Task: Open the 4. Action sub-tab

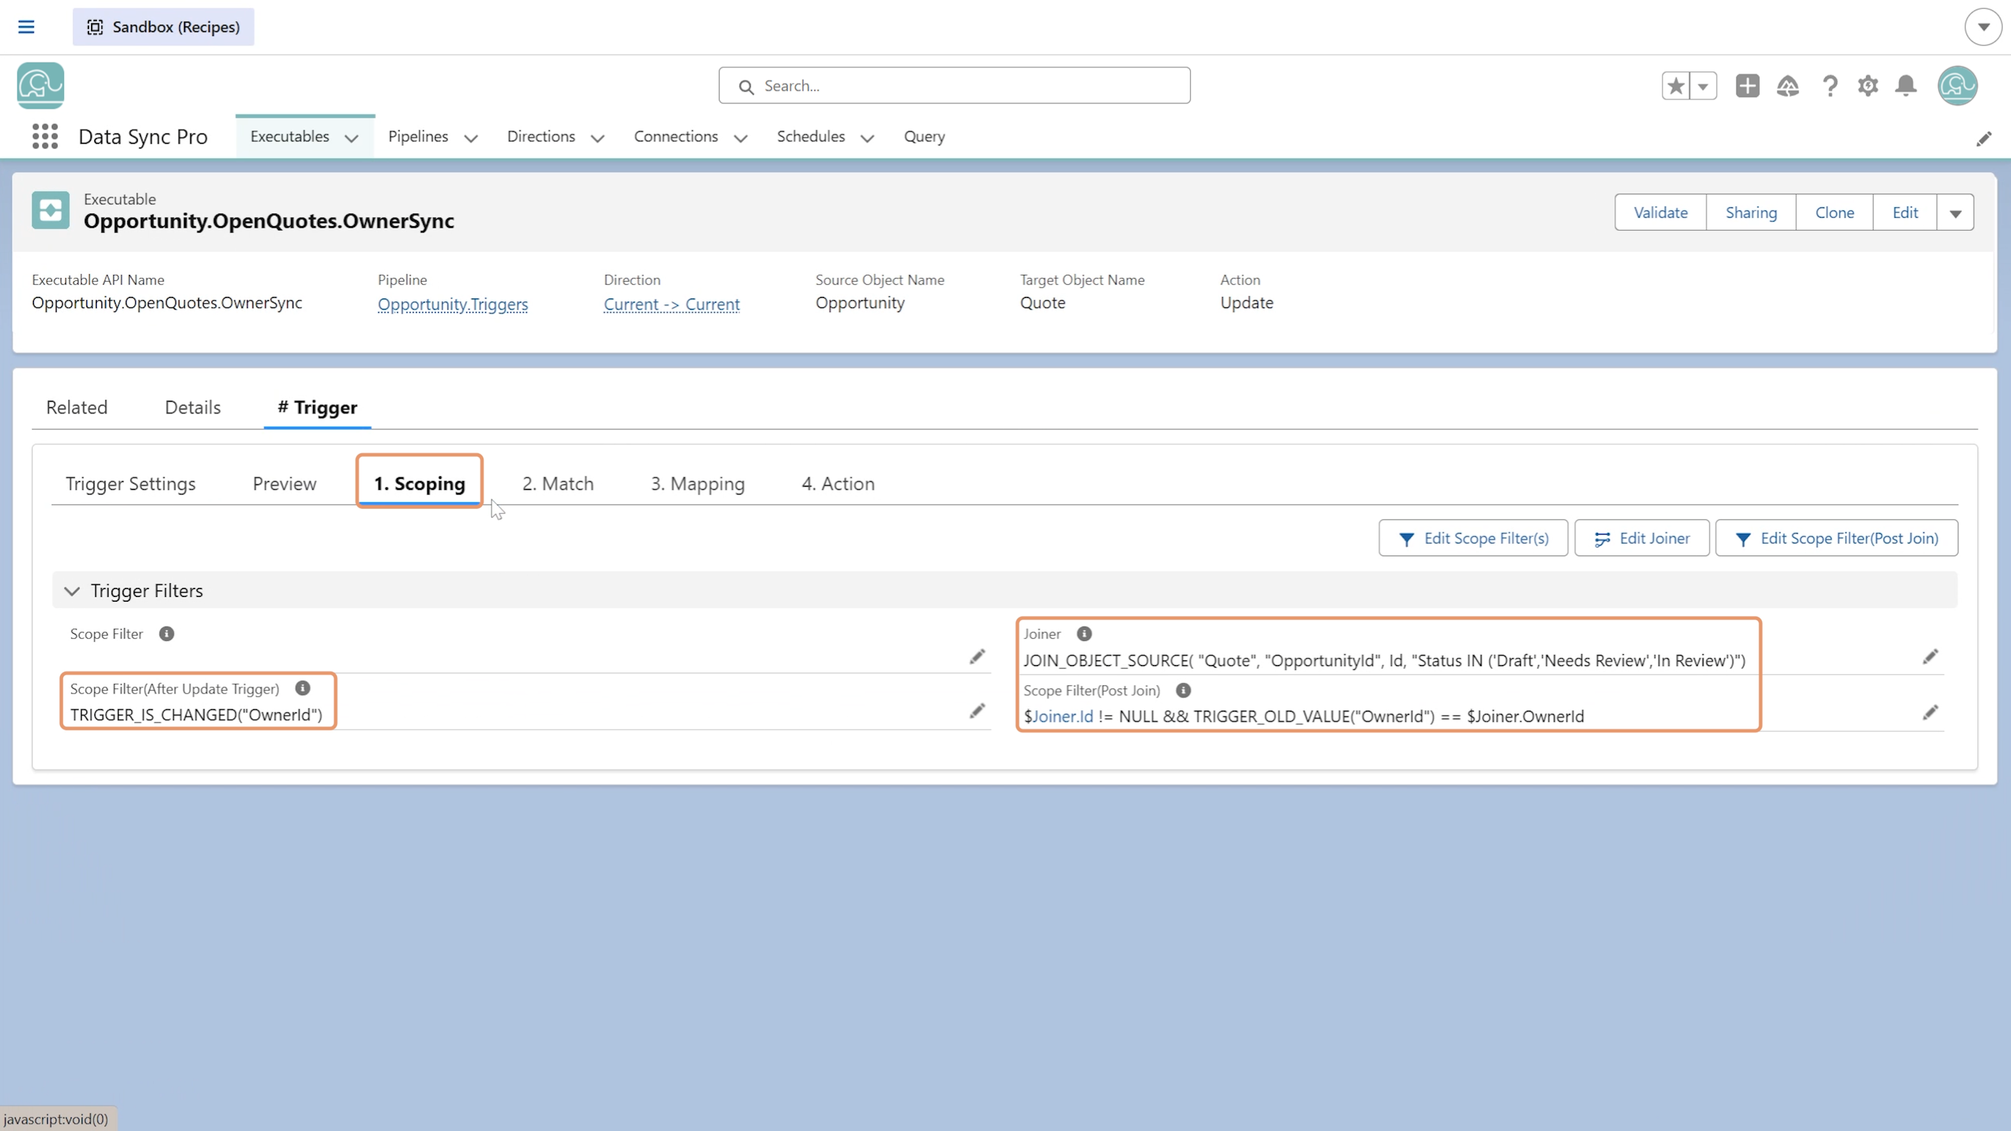Action: 838,484
